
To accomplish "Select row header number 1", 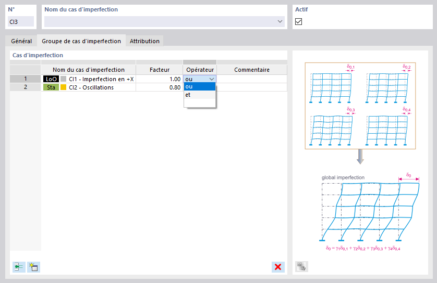I will pos(26,79).
